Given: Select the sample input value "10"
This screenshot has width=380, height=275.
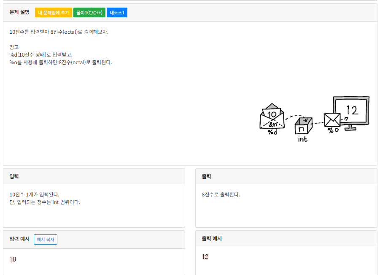Looking at the screenshot, I should click(13, 259).
